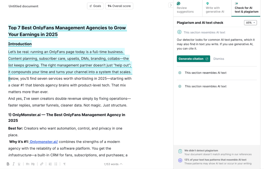Open the Onlymonster.ai/ hyperlink in the document
This screenshot has height=169, width=264.
[x=44, y=142]
